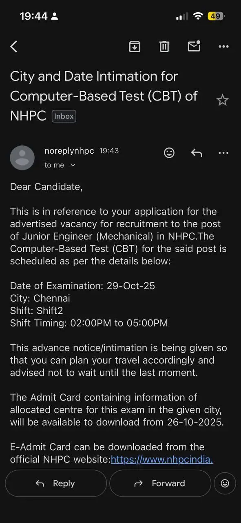
Task: Show full recipient information via the chevron
Action: coord(73,165)
